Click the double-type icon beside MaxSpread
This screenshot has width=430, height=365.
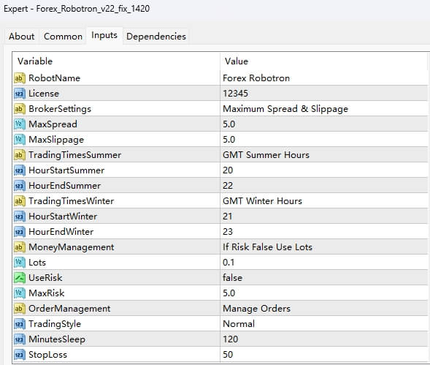click(20, 124)
